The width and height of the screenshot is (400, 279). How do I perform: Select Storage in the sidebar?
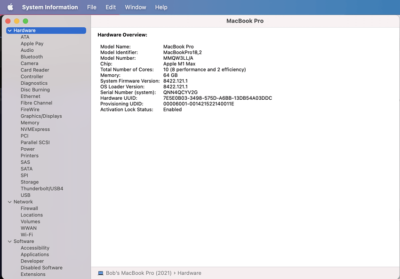[29, 182]
